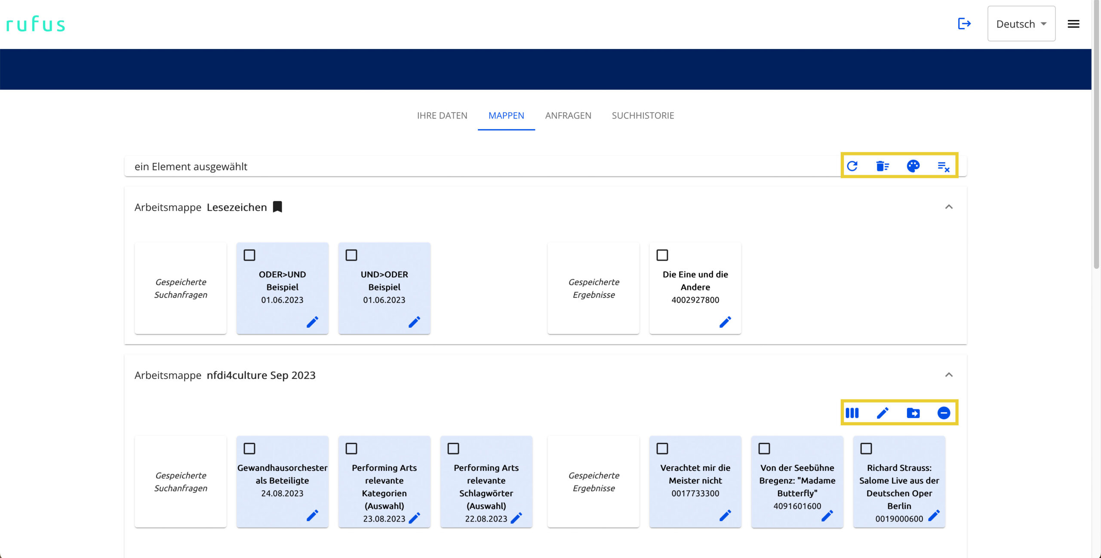This screenshot has height=558, width=1101.
Task: Open the color palette icon
Action: coord(913,166)
